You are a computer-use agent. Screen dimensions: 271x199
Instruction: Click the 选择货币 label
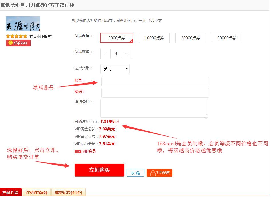83,68
